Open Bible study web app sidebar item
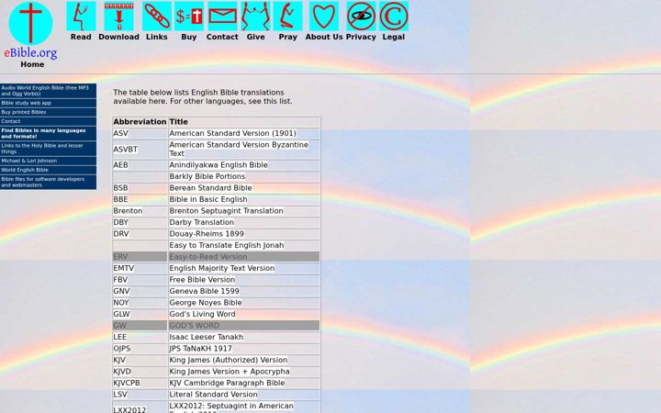The width and height of the screenshot is (661, 413). point(48,103)
